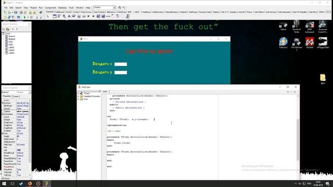333x187 pixels.
Task: Click the Caption property value field
Action: click(x=22, y=111)
